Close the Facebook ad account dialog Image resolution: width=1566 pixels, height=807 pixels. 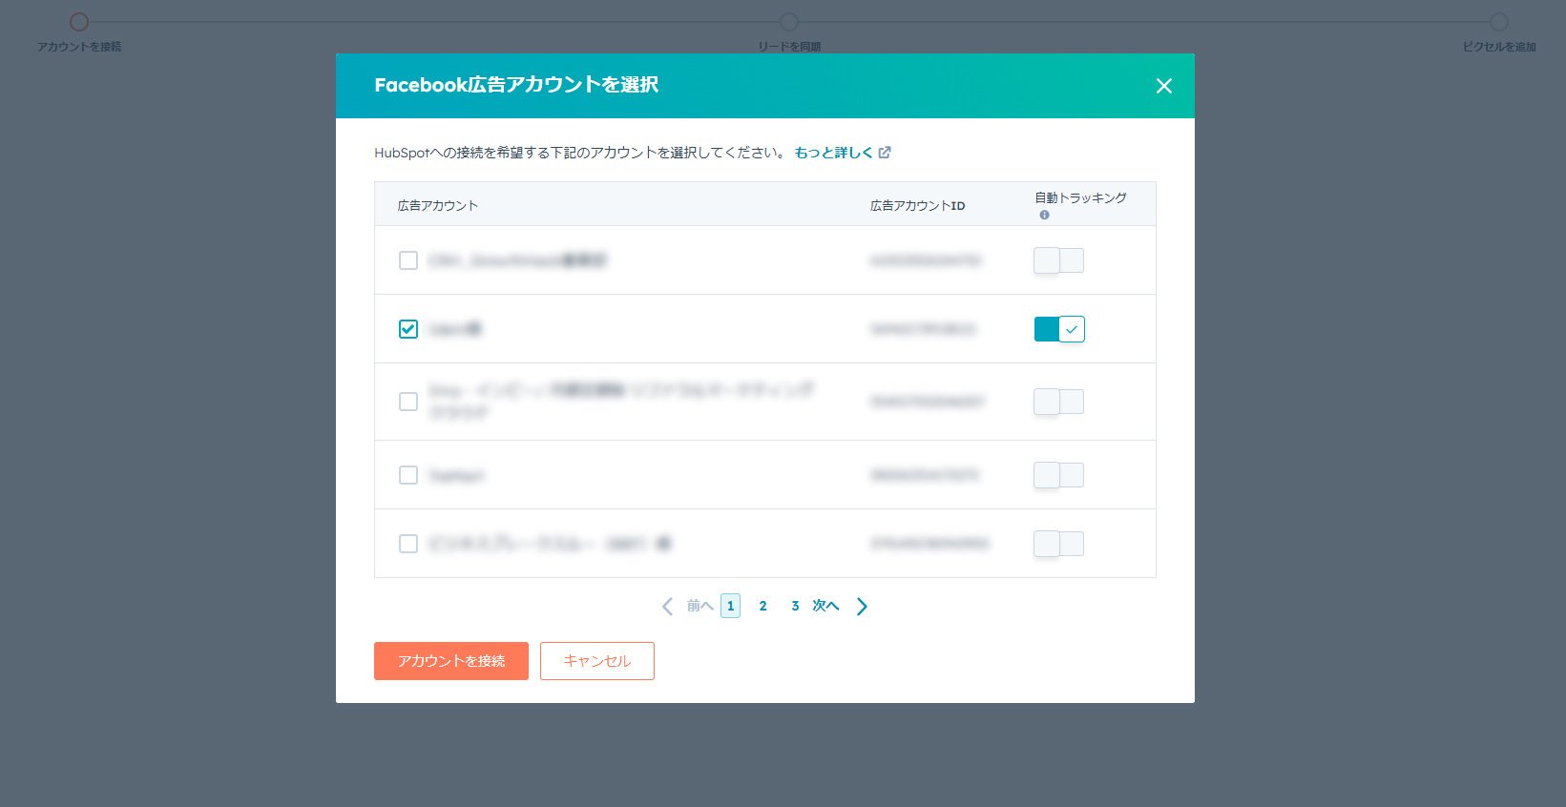click(x=1163, y=86)
